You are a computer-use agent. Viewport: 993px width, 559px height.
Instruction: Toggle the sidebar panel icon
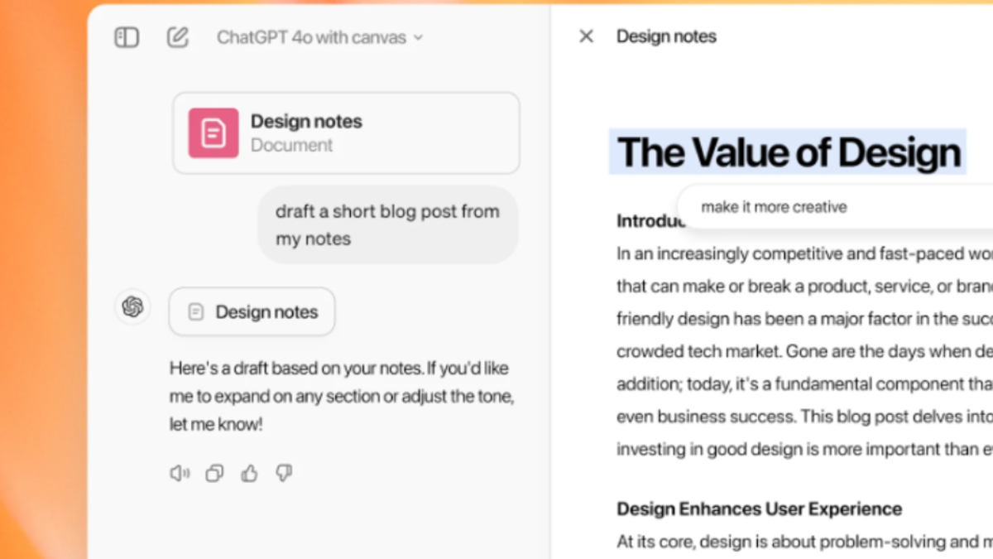tap(127, 37)
